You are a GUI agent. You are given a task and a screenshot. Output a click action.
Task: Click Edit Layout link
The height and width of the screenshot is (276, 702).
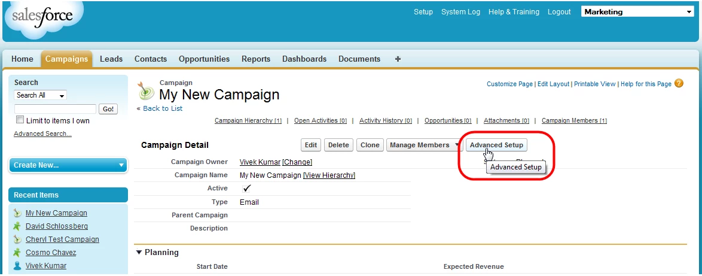553,84
